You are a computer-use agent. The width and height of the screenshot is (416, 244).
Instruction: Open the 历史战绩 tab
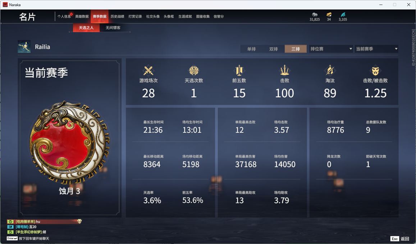coord(117,17)
